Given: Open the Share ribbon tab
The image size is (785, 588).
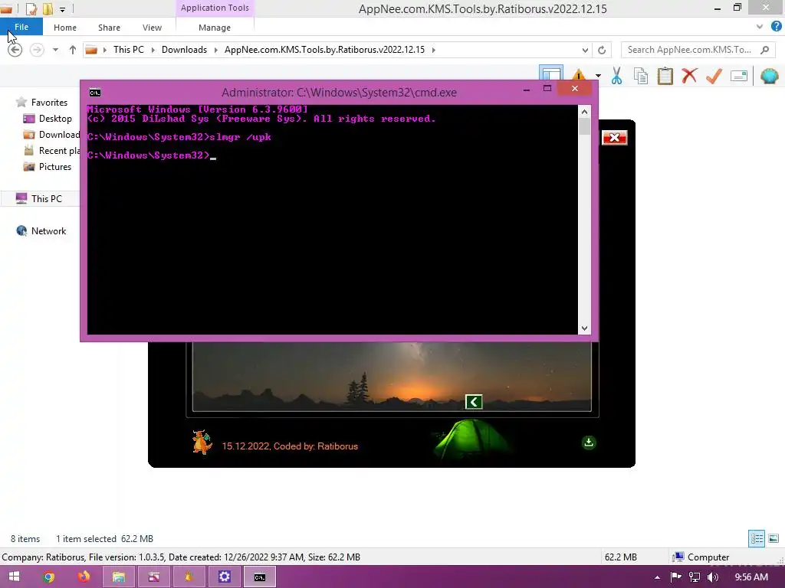Looking at the screenshot, I should pos(109,28).
